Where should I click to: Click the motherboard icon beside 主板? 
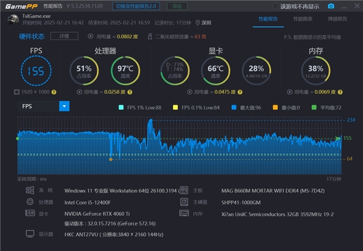tap(184, 190)
